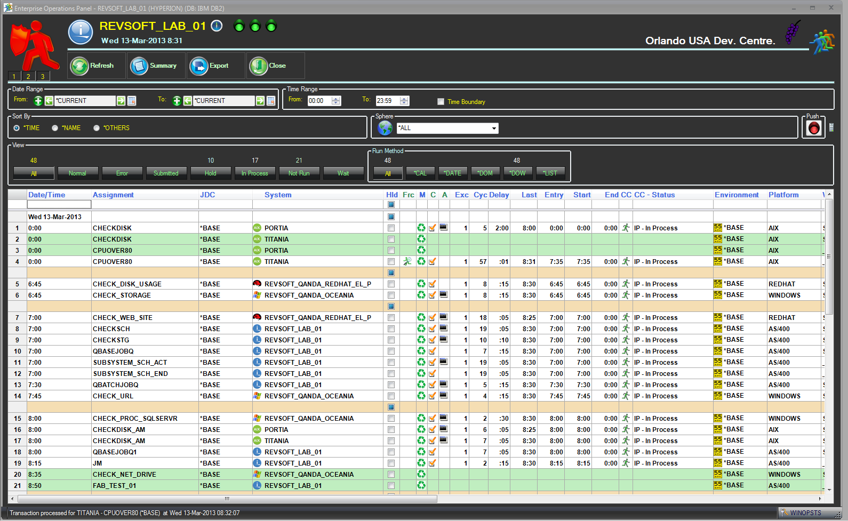
Task: Click the Time Range To spinner arrows
Action: point(404,101)
